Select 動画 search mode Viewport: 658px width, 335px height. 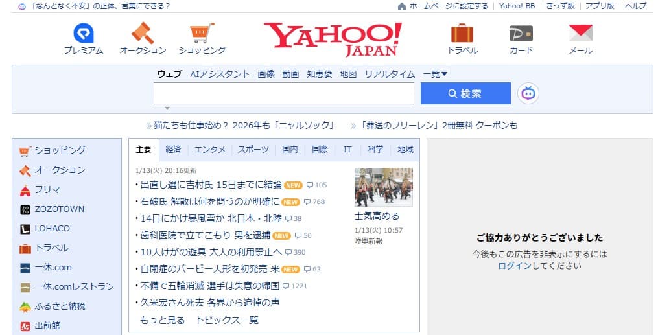pos(290,75)
